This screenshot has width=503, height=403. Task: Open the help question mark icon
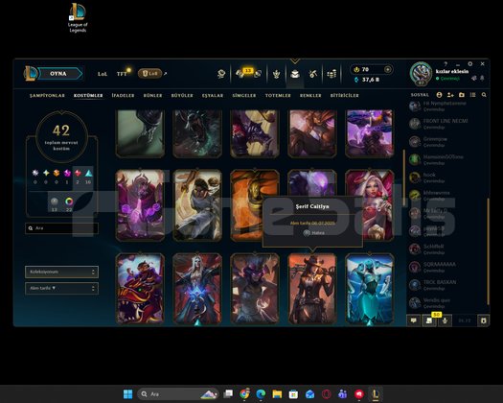point(446,64)
